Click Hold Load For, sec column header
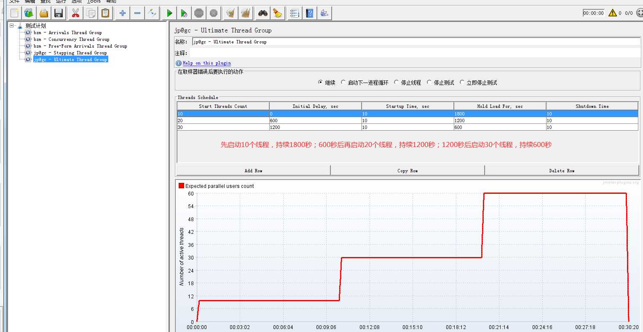 click(x=500, y=106)
